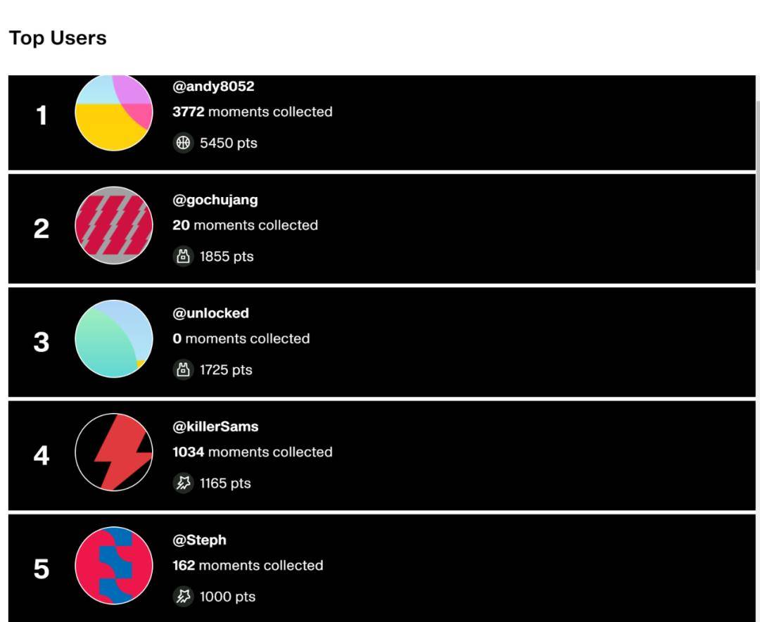Click the dunk icon beside 1000 pts

pos(183,597)
